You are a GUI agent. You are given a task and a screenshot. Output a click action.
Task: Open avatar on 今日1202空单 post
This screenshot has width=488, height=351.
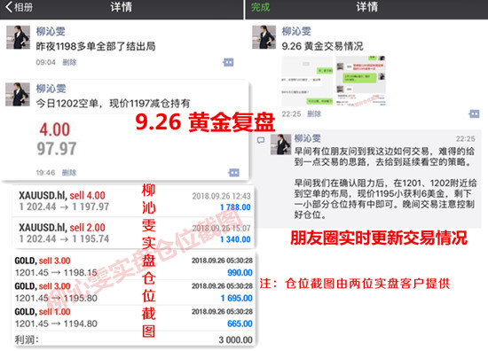pyautogui.click(x=18, y=95)
